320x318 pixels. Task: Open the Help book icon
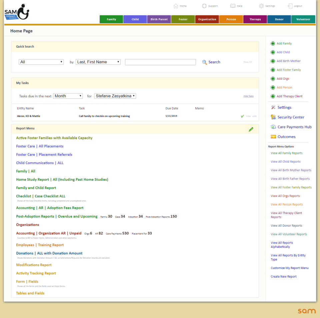(232, 6)
